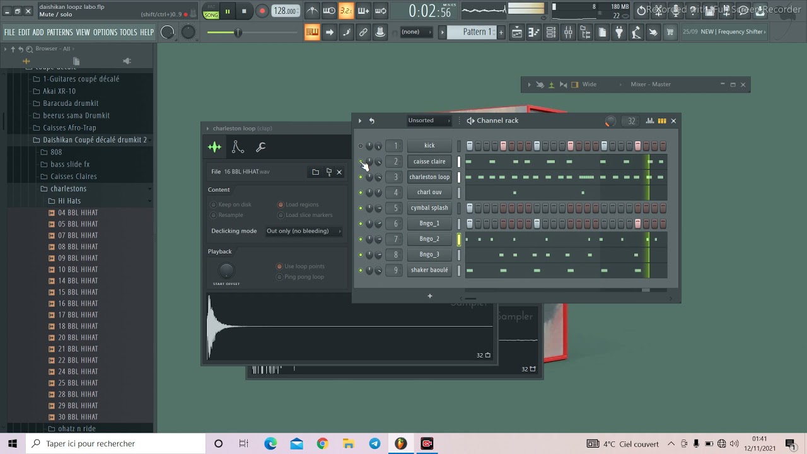Enable Keep on disk option

[x=230, y=204]
